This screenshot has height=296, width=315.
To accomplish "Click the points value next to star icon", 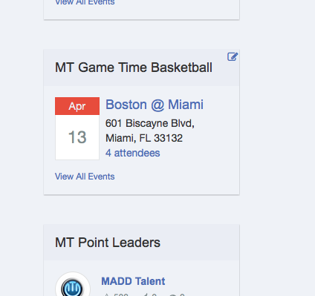I will 120,295.
